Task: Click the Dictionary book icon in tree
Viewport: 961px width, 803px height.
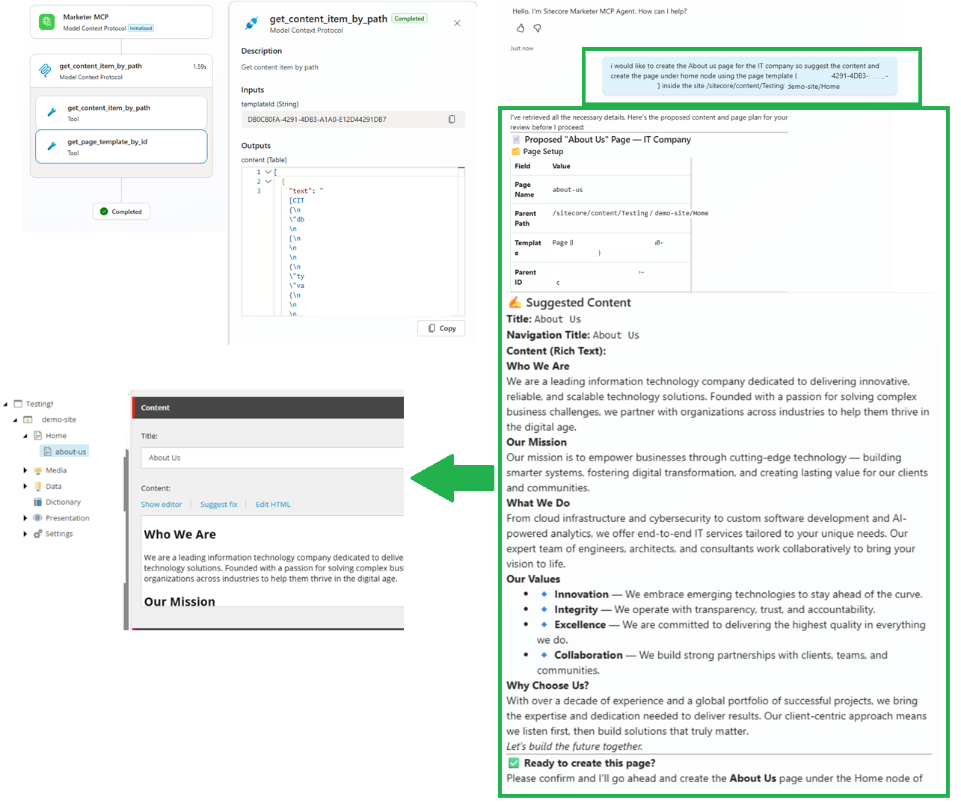Action: pos(37,502)
